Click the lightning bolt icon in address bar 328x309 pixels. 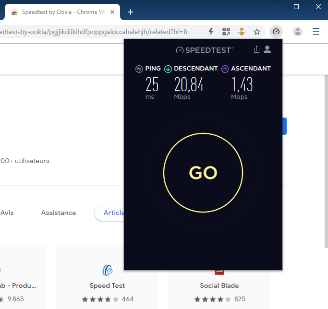click(x=211, y=32)
